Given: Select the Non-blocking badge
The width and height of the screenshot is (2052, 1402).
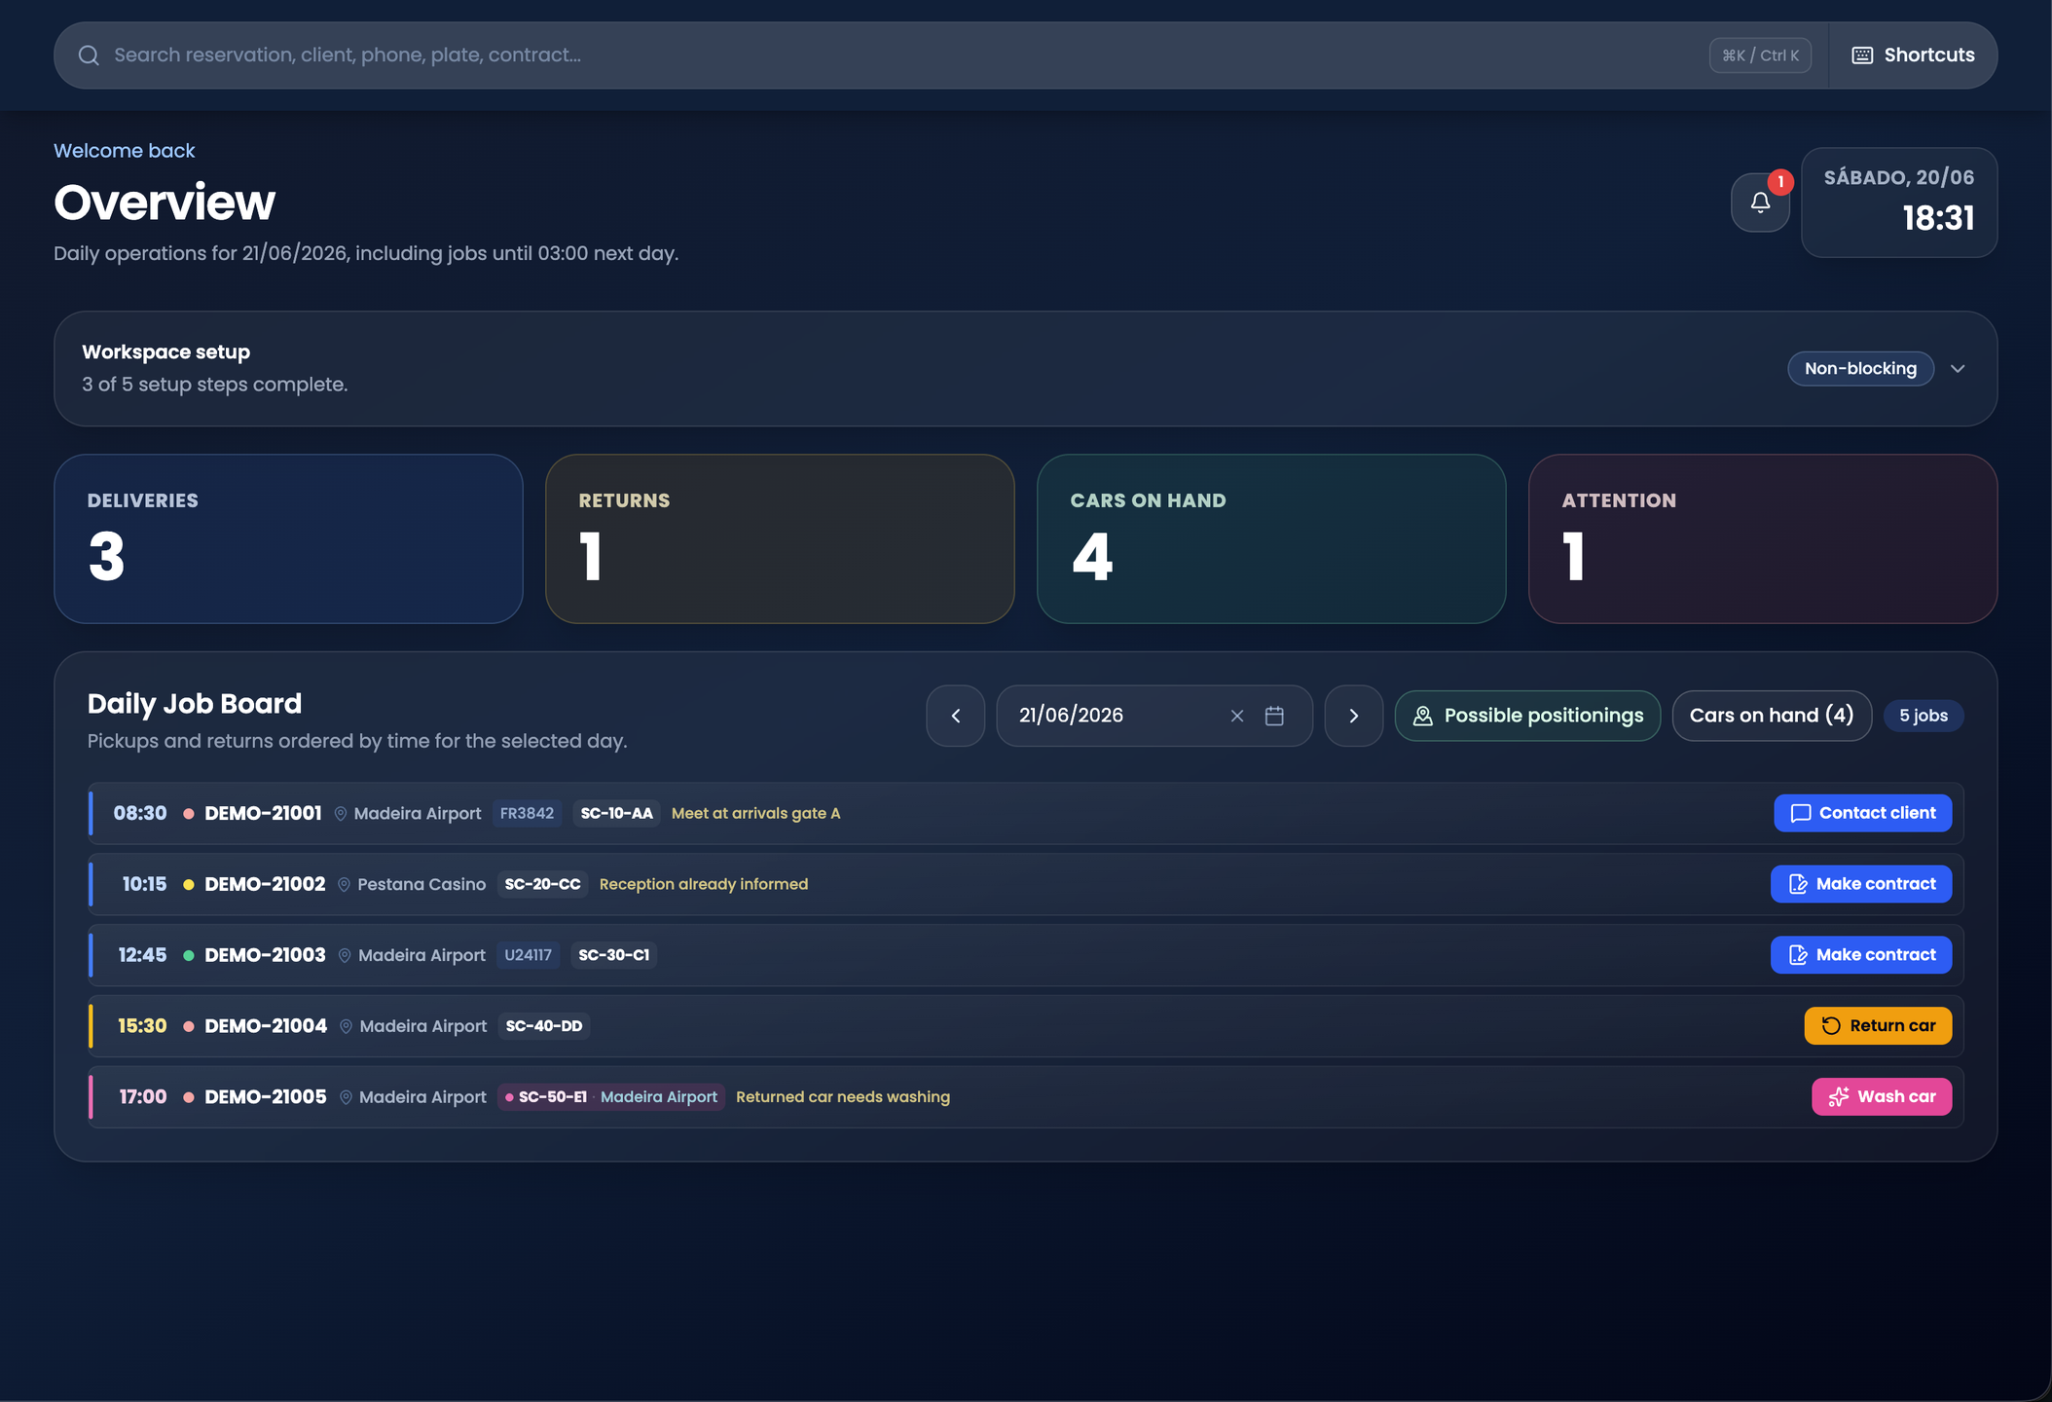Looking at the screenshot, I should pyautogui.click(x=1860, y=369).
